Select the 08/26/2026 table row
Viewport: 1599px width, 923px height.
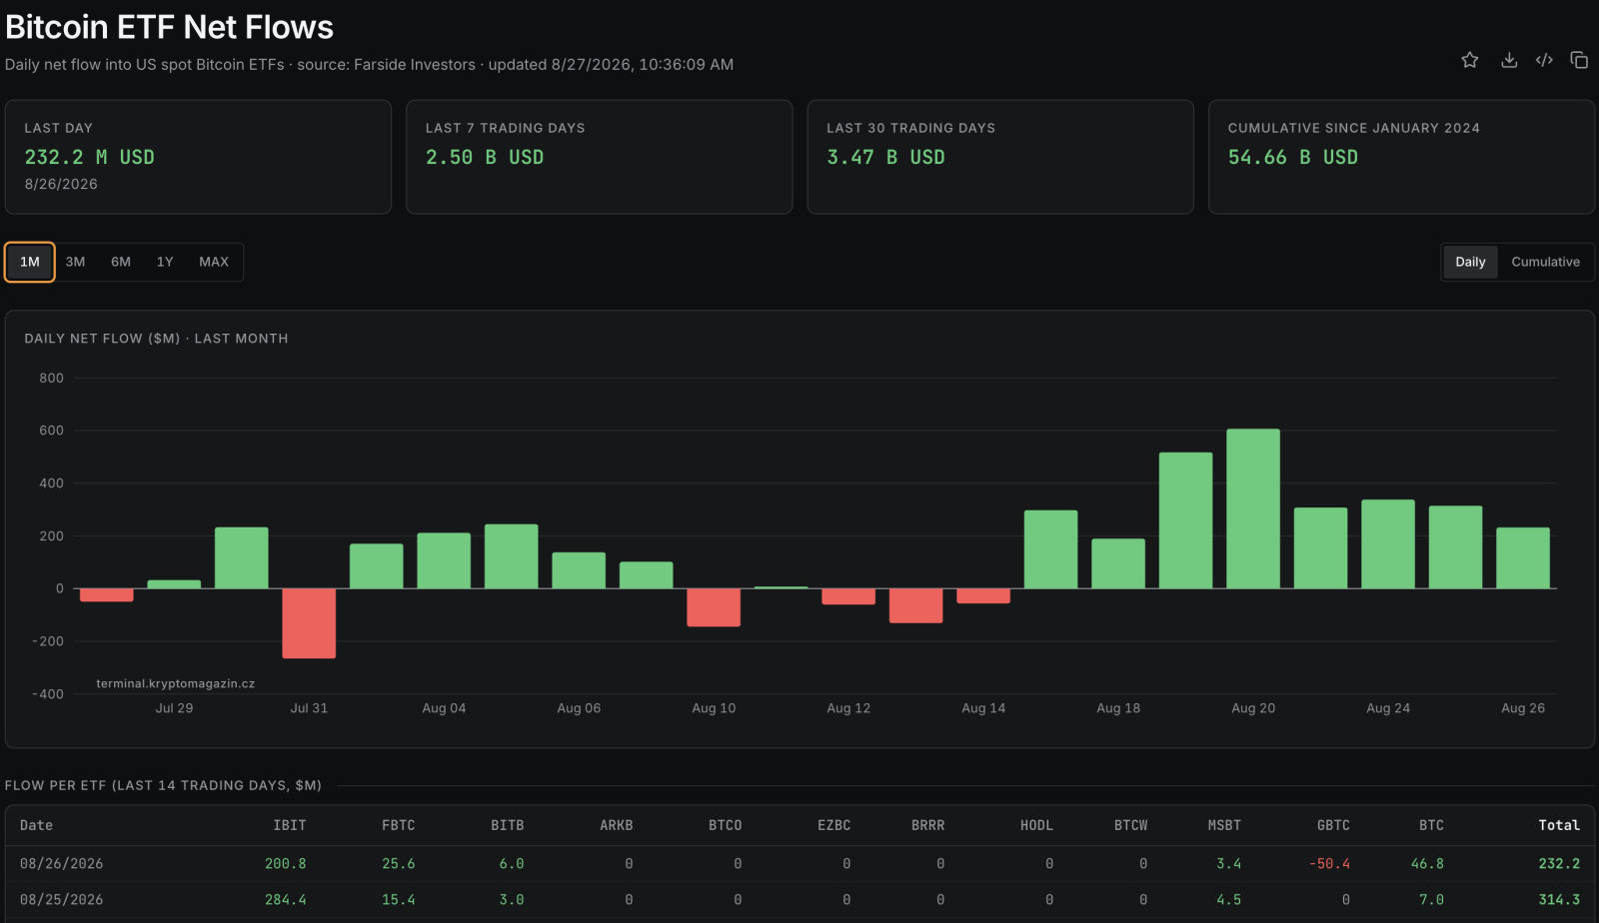click(x=799, y=863)
